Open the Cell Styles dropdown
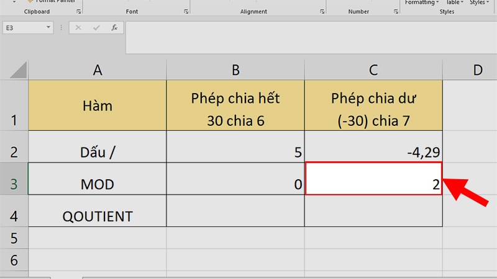 coord(479,2)
